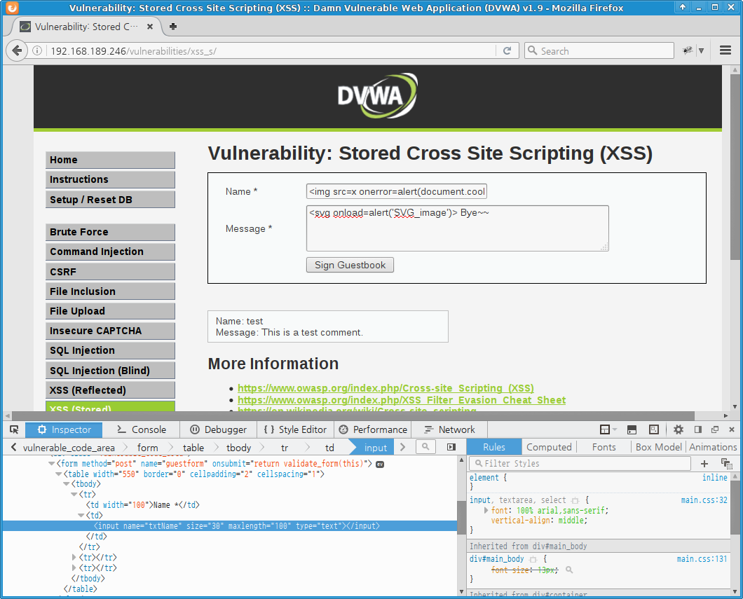Click the responsive design mode icon
Screen dimensions: 743x599
click(654, 429)
